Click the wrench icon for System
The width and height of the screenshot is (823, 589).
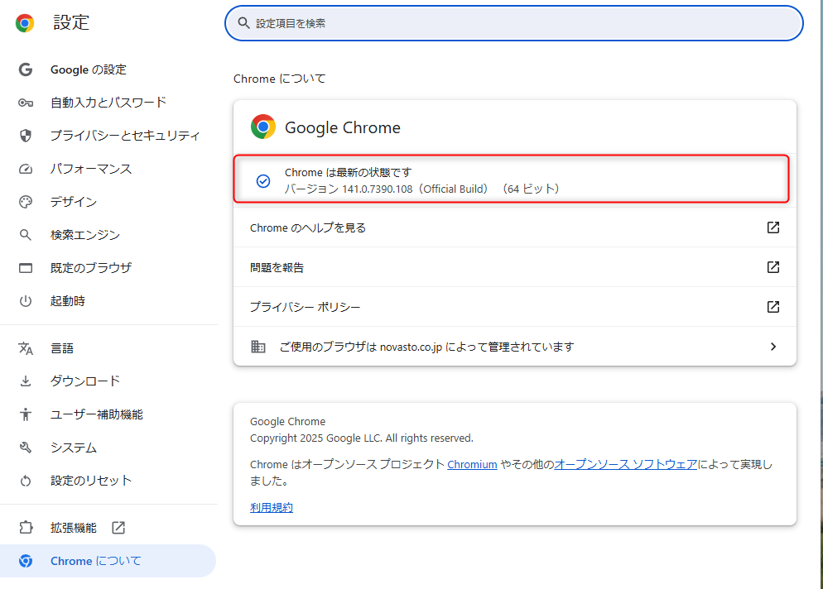tap(26, 448)
